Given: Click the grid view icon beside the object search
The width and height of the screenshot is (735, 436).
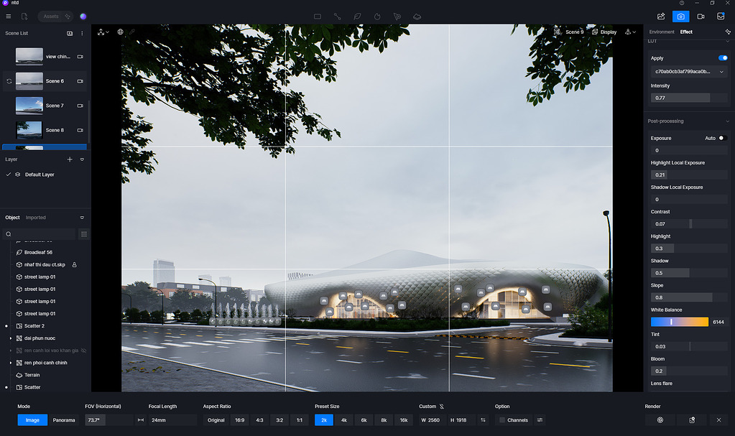Looking at the screenshot, I should 84,233.
